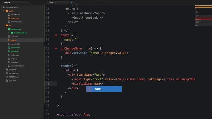
Task: Open index.html in the public folder
Action: (15, 18)
